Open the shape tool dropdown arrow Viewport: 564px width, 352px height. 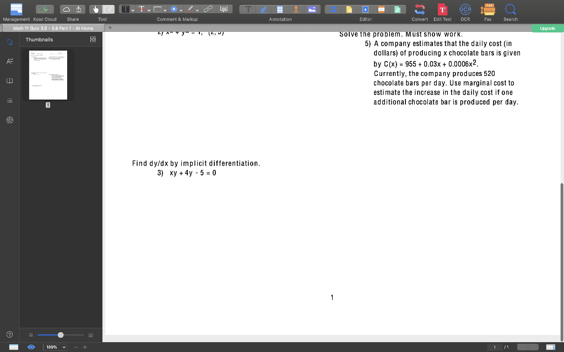click(165, 9)
